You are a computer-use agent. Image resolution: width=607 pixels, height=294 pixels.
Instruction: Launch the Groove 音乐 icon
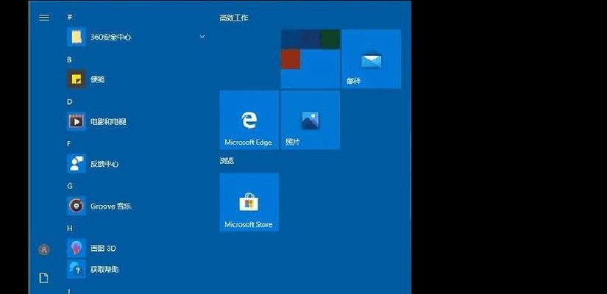pos(77,206)
